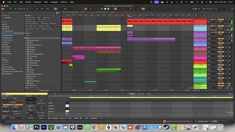Toggle the Key map mode switch

(199, 9)
